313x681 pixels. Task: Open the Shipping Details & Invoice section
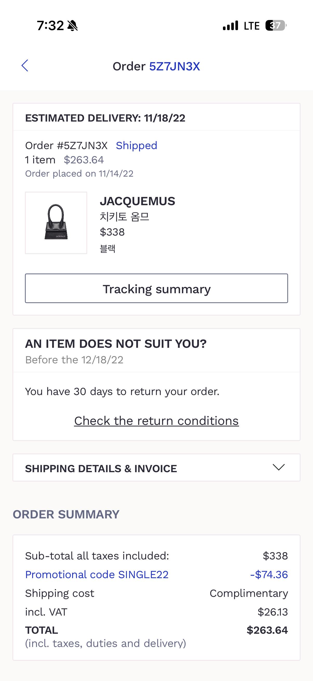click(x=156, y=468)
